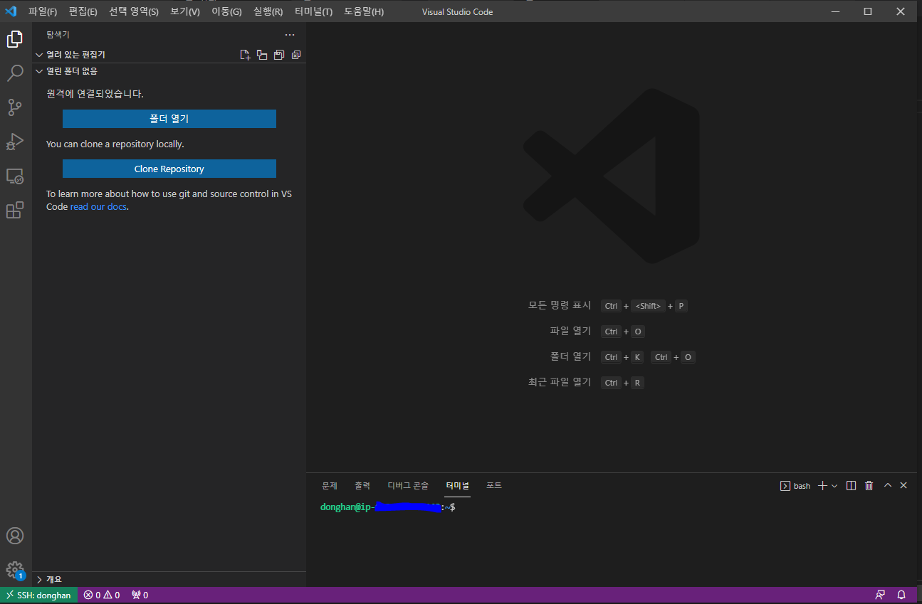Switch to the 출력 panel tab
Image resolution: width=922 pixels, height=604 pixels.
pos(362,486)
